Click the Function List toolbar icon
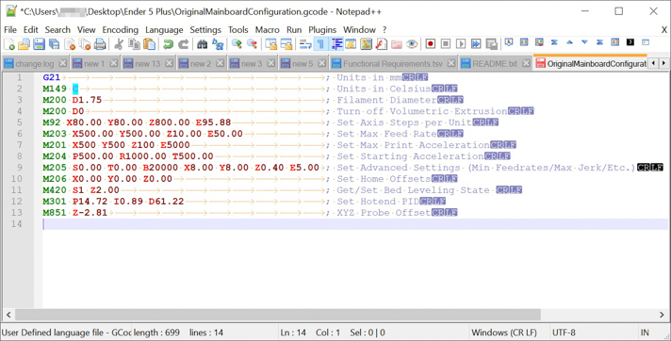Image resolution: width=671 pixels, height=341 pixels. pyautogui.click(x=381, y=43)
